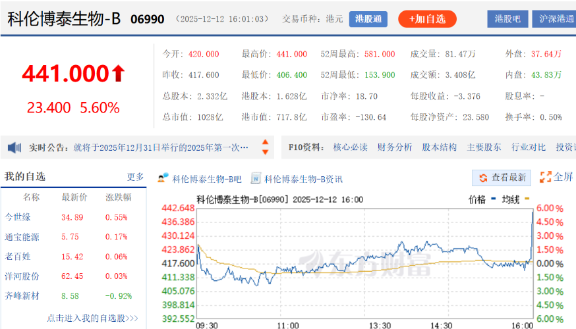Viewport: 576px width, 329px height.
Task: Click 成交量 value 81.47万
Action: pos(460,54)
